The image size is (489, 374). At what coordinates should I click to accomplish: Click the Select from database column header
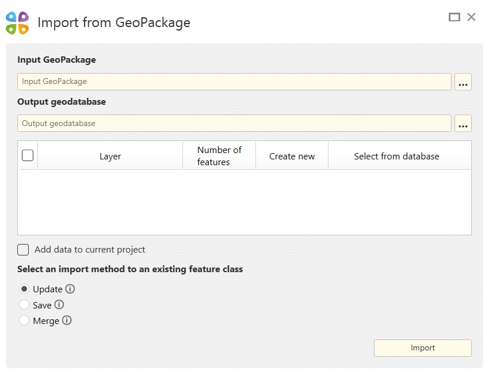point(399,156)
